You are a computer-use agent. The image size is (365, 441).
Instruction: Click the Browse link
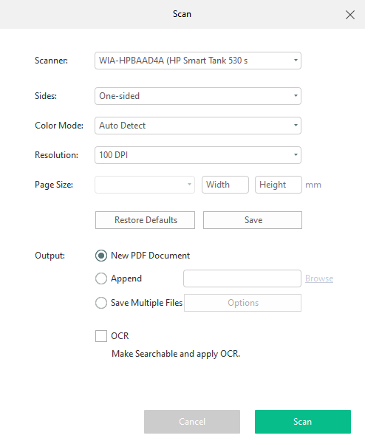tap(319, 278)
